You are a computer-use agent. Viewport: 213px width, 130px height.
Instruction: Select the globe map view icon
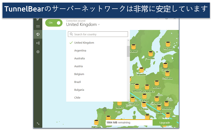38,34
